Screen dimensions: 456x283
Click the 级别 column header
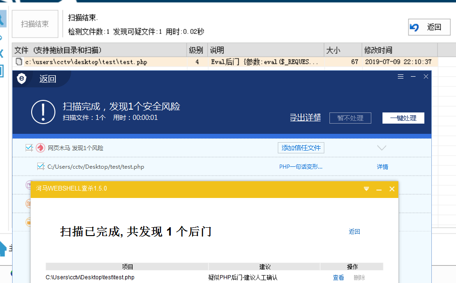(197, 50)
